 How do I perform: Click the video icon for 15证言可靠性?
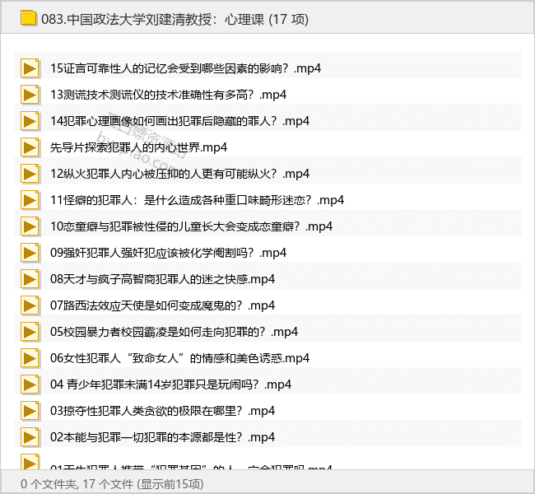pos(30,68)
